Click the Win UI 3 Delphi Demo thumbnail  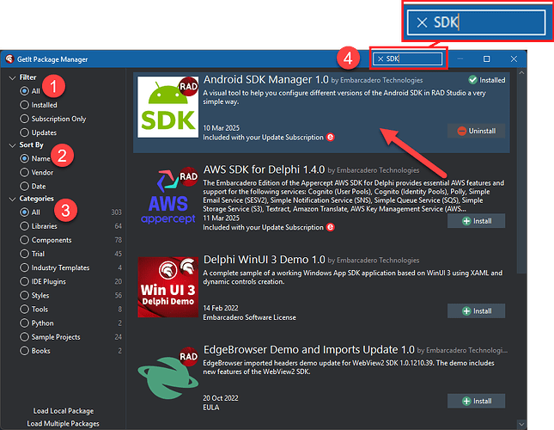point(167,287)
